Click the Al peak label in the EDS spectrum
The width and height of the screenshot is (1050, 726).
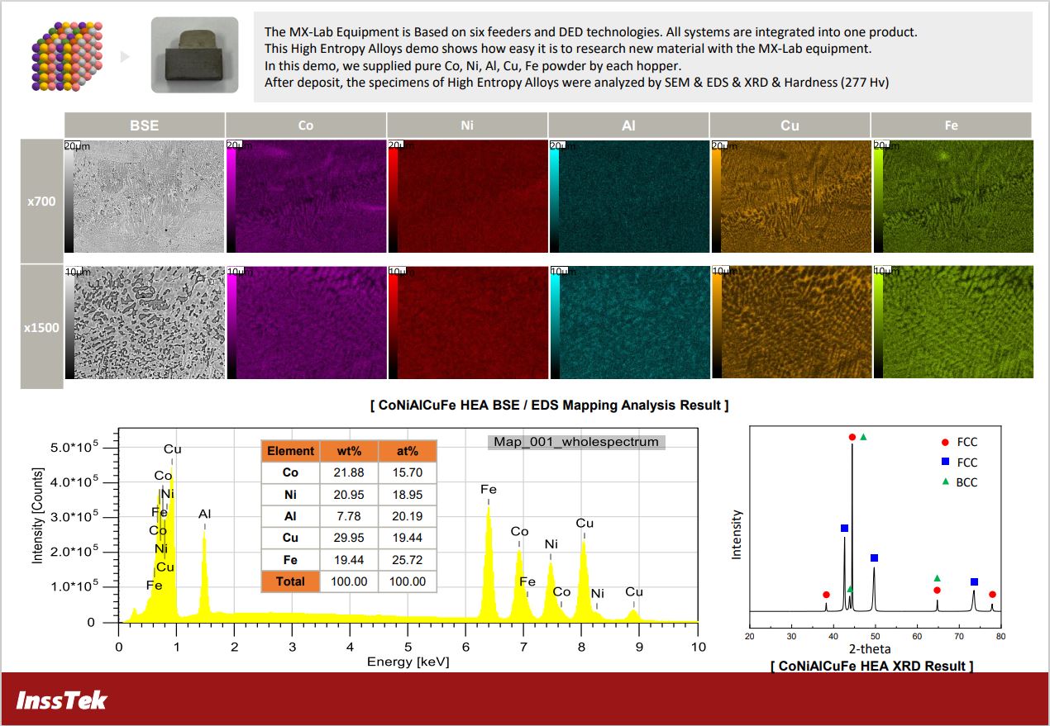click(204, 514)
